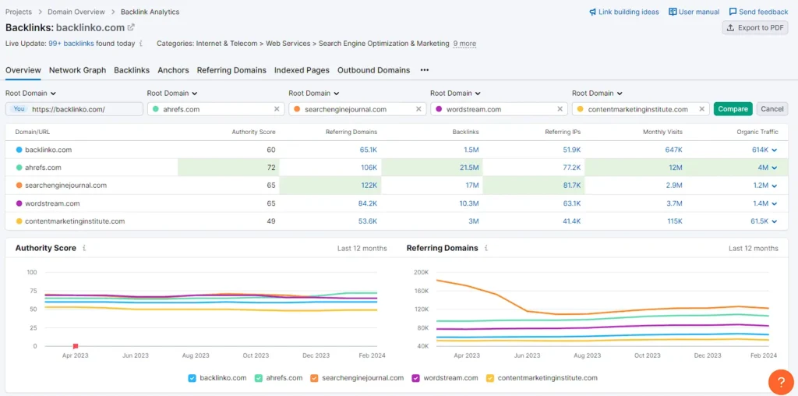Switch to the Referring Domains tab

tap(231, 70)
